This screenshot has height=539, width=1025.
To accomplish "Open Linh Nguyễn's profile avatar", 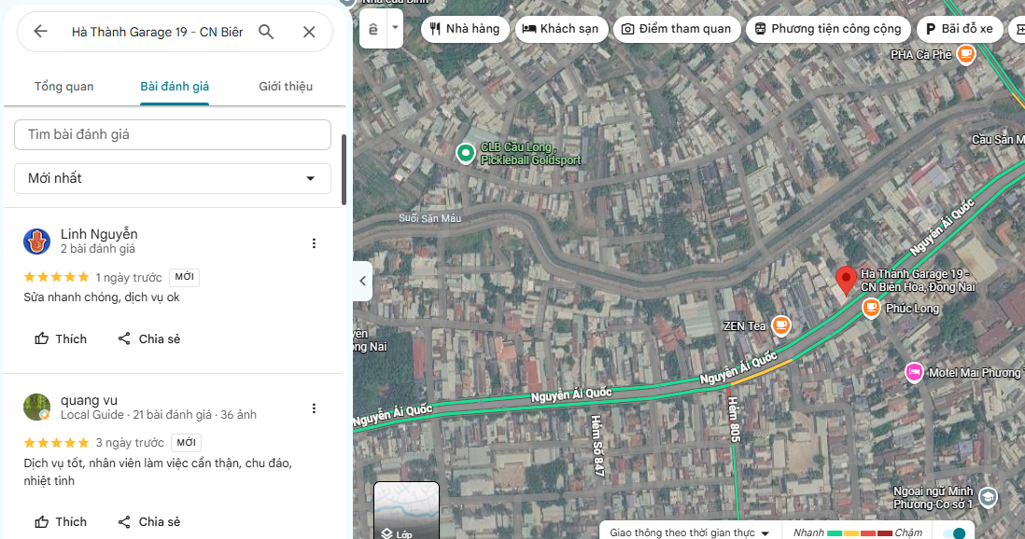I will [x=36, y=242].
